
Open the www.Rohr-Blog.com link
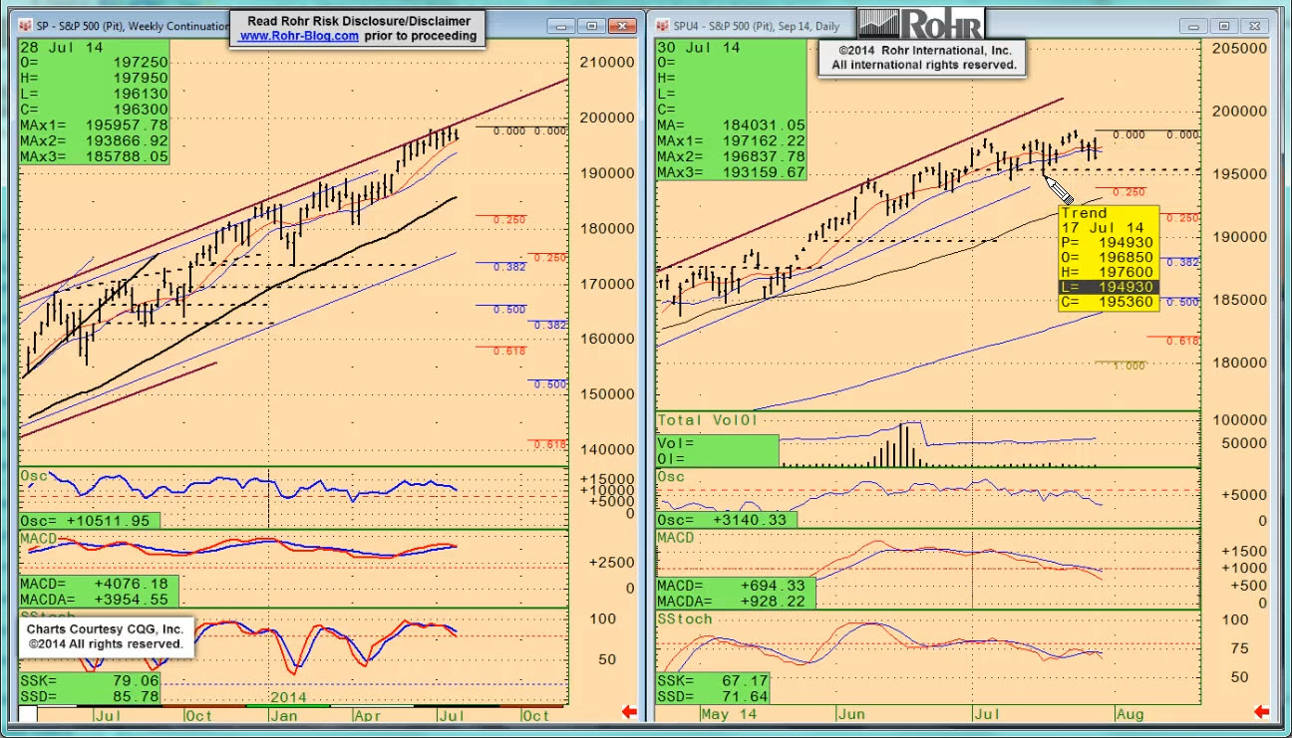click(299, 36)
